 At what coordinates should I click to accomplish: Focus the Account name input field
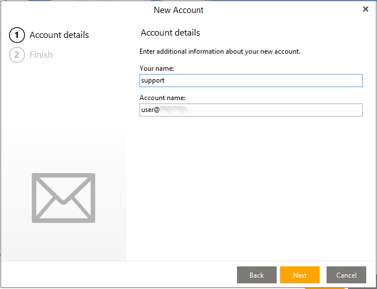pyautogui.click(x=251, y=110)
